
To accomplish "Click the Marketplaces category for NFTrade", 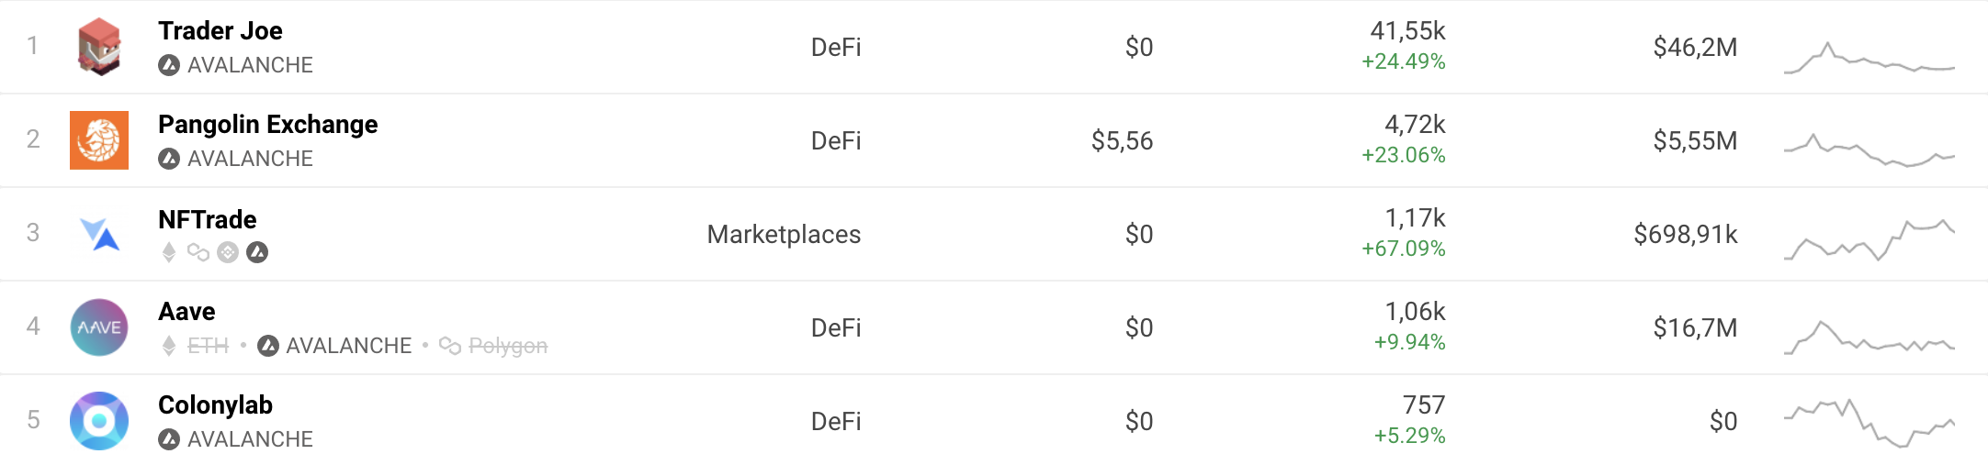I will (784, 235).
